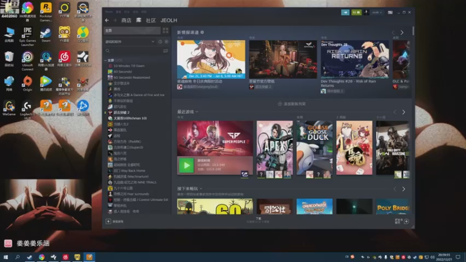The height and width of the screenshot is (262, 466).
Task: Go forward with the Steam forward arrow
Action: click(115, 20)
